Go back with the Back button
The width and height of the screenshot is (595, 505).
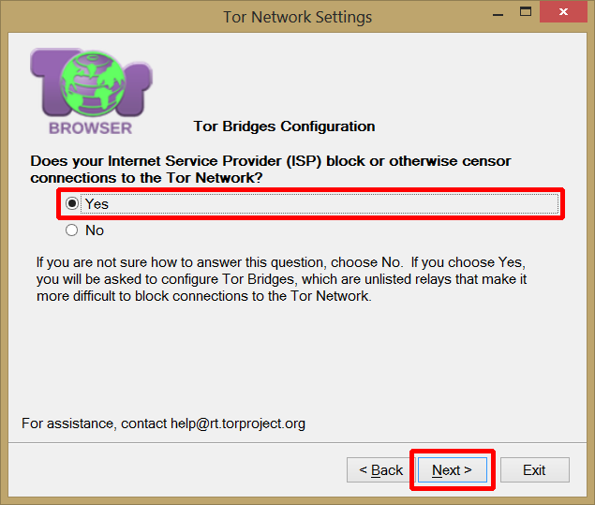click(x=379, y=470)
